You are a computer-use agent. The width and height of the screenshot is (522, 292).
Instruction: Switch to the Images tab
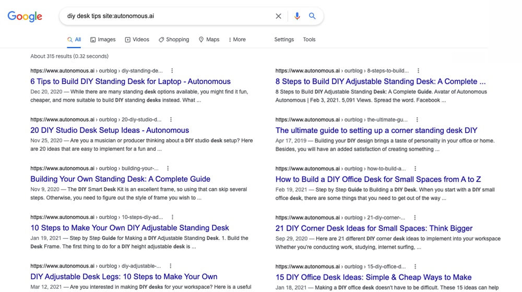coord(103,40)
